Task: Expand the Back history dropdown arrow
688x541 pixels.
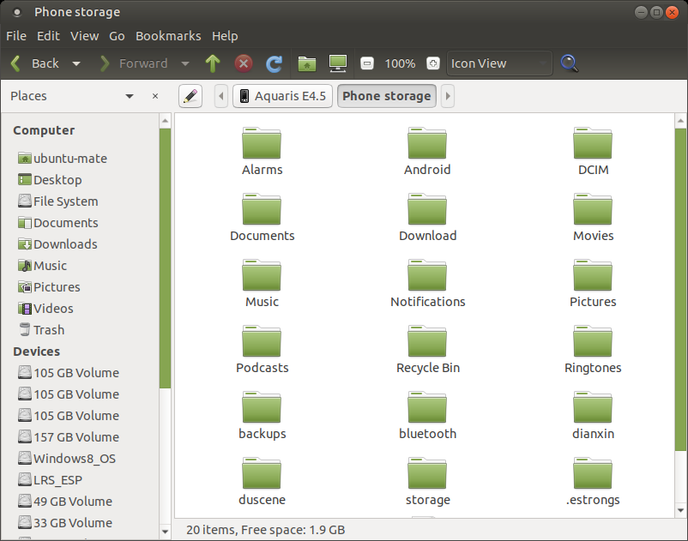Action: (76, 63)
